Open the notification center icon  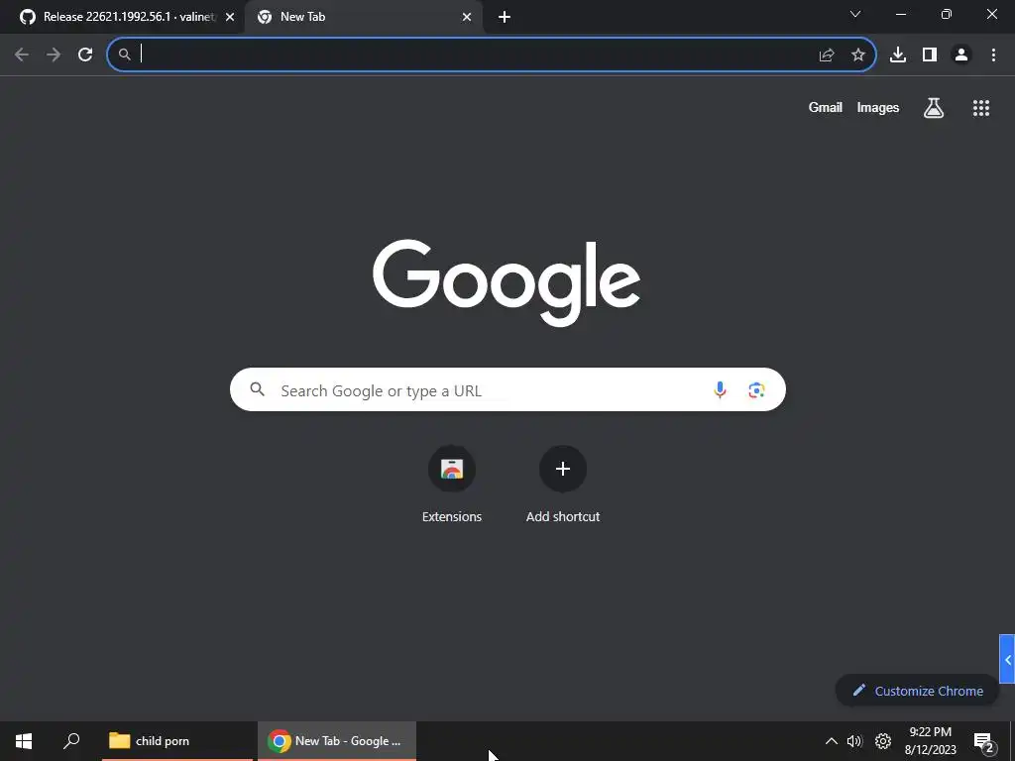pos(983,742)
